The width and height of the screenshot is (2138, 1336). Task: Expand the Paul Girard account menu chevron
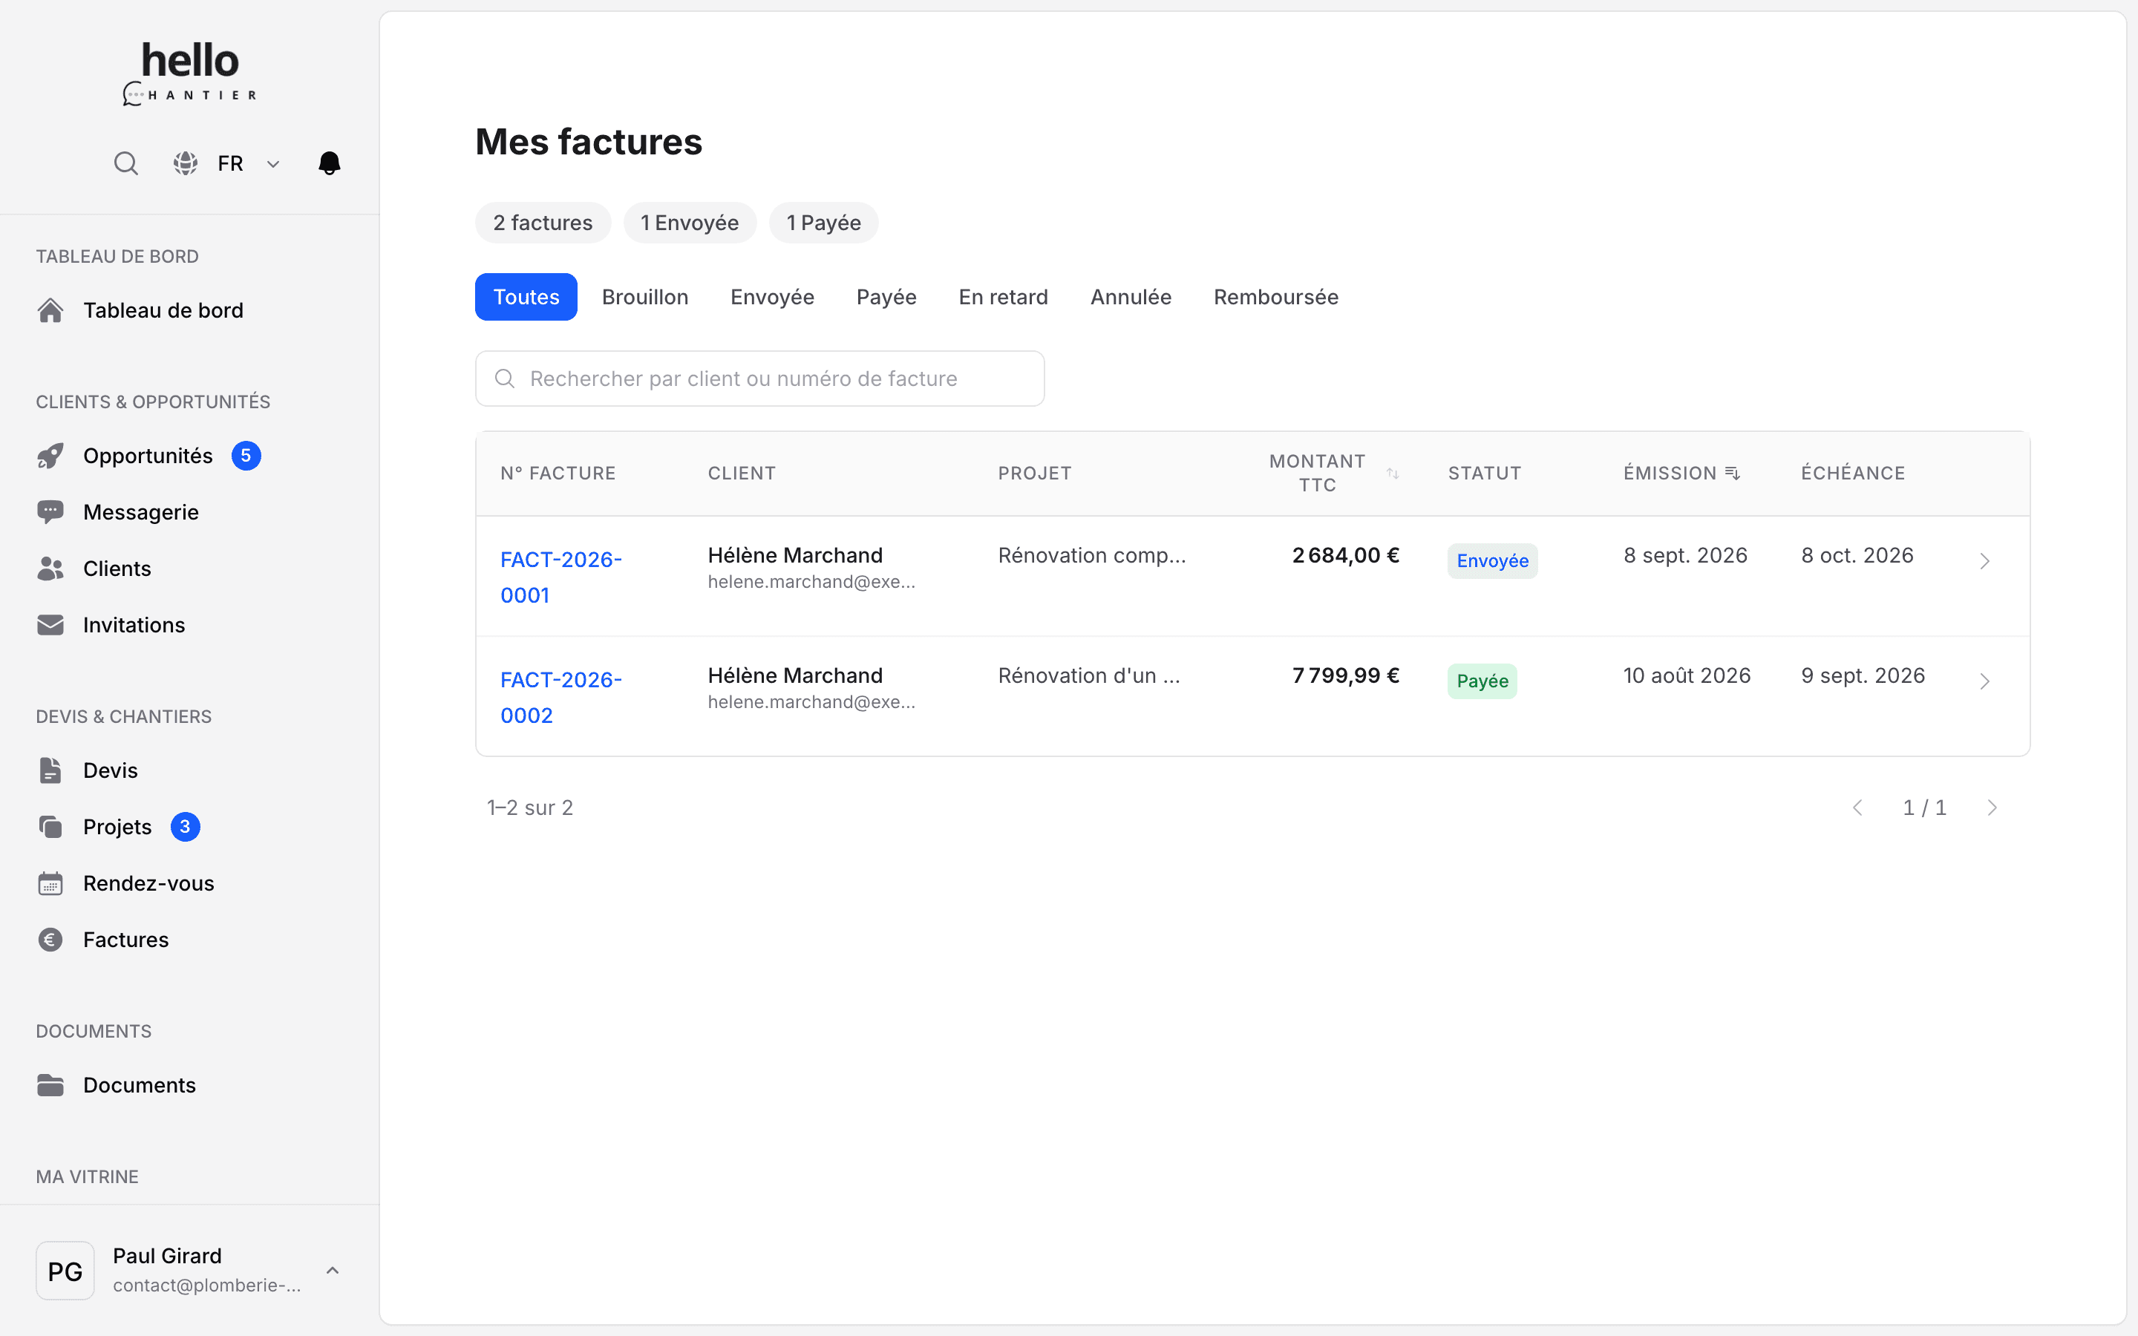click(x=332, y=1271)
